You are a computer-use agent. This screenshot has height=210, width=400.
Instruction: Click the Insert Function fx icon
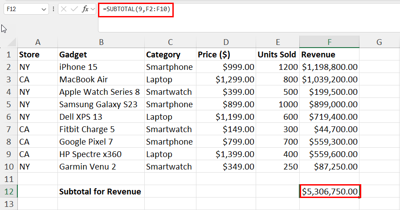pyautogui.click(x=85, y=9)
